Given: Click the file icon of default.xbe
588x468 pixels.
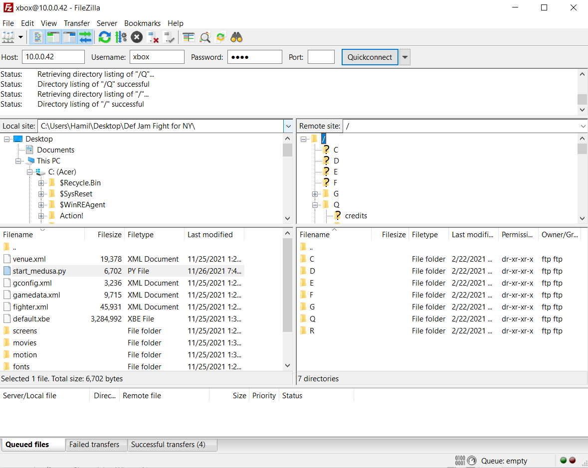Looking at the screenshot, I should 7,319.
